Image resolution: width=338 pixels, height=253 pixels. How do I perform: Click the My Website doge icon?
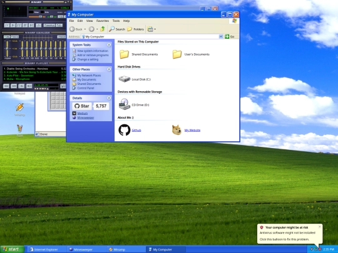coord(177,130)
